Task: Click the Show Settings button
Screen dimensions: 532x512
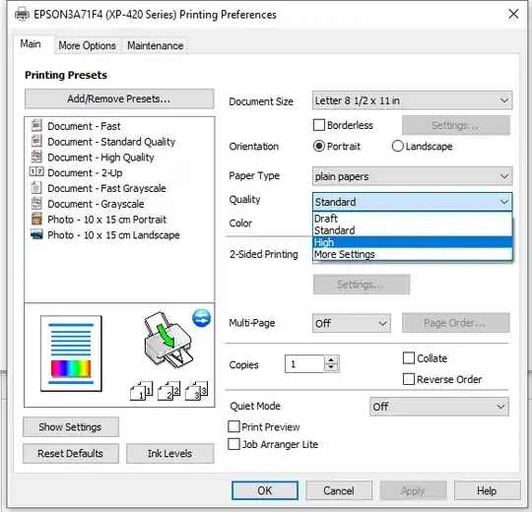Action: [x=71, y=427]
